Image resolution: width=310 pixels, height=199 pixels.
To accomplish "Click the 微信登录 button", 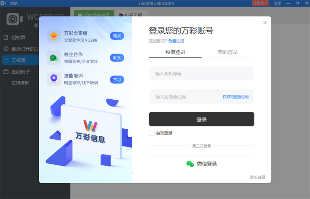I will click(x=201, y=163).
